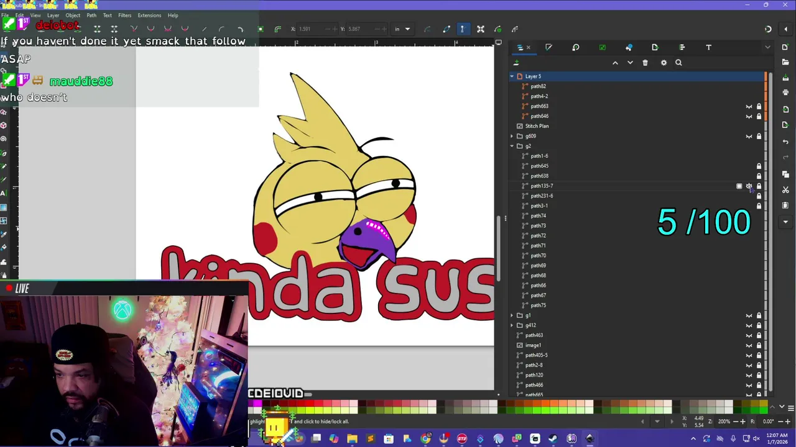Show hidden image1 via eye icon

749,345
